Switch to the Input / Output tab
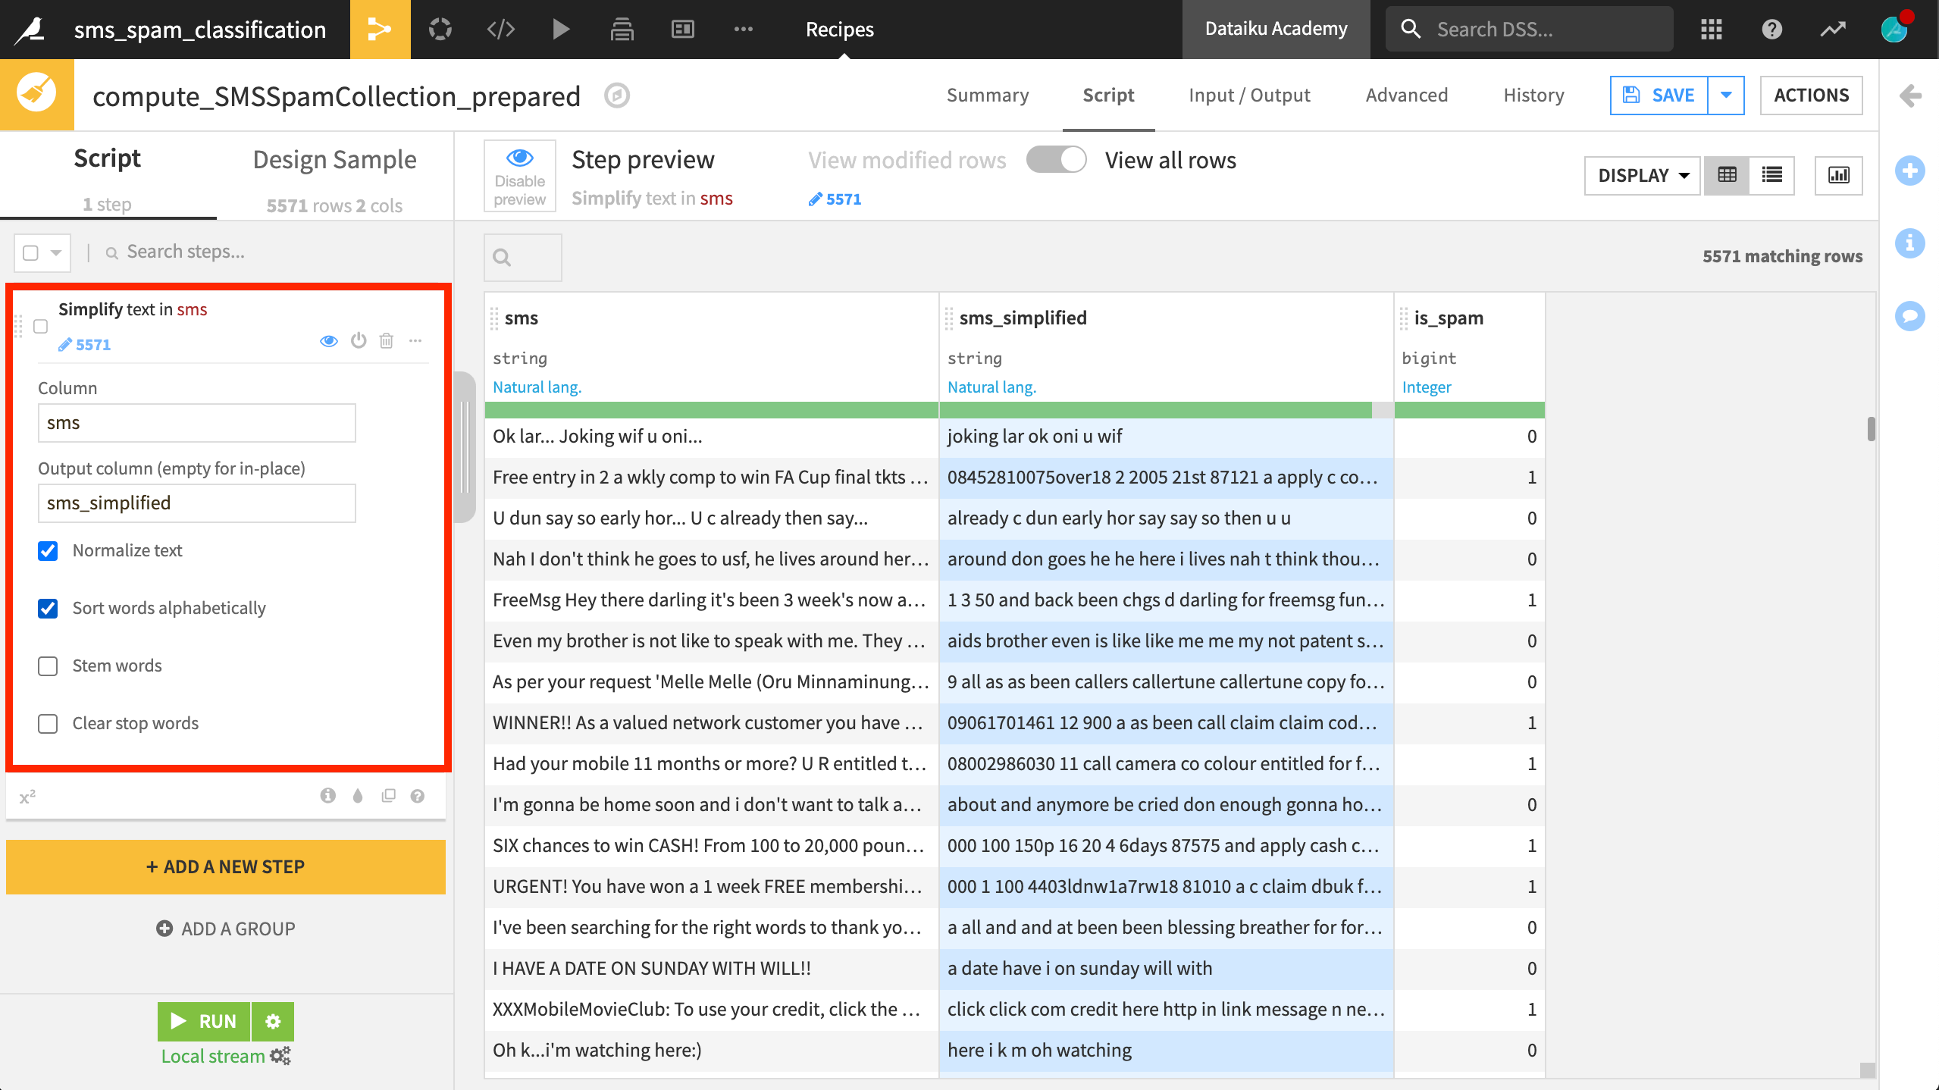 point(1248,95)
